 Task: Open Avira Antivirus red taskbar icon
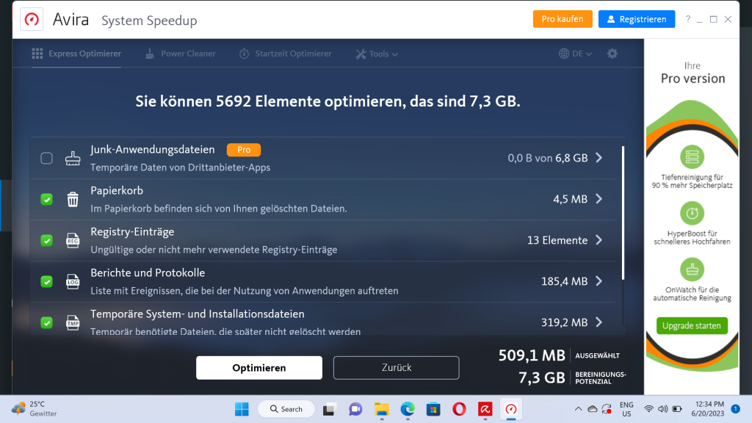(485, 409)
